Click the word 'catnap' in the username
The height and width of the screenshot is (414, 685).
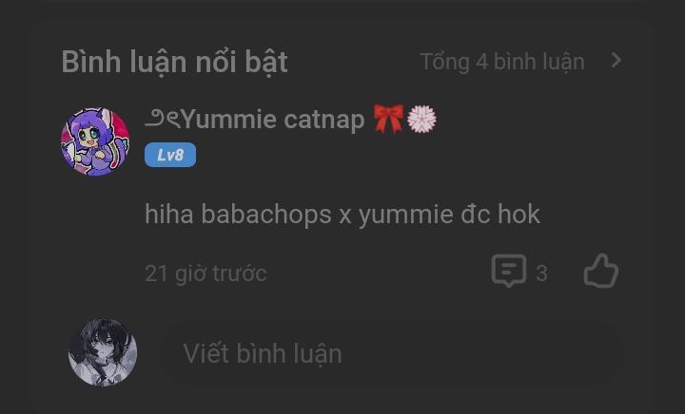[x=324, y=121]
